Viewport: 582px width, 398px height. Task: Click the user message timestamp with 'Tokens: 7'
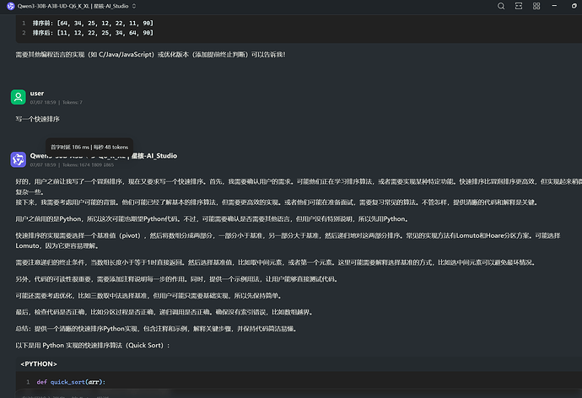click(56, 102)
